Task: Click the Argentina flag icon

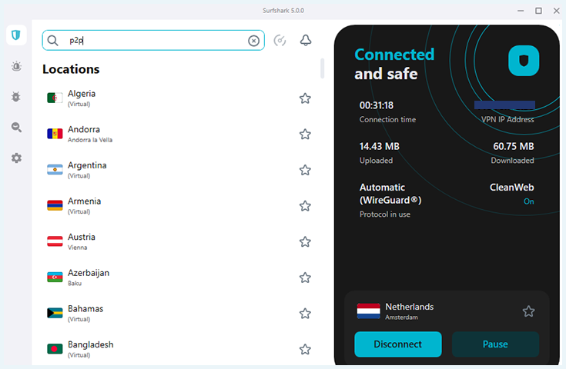Action: pyautogui.click(x=55, y=170)
